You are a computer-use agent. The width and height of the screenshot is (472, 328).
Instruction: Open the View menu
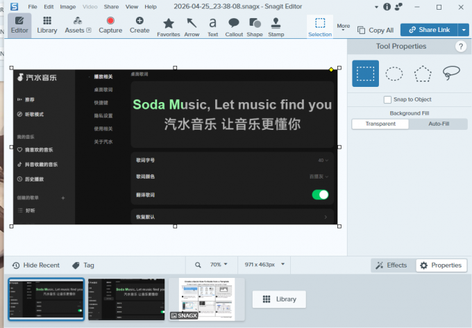coord(132,7)
